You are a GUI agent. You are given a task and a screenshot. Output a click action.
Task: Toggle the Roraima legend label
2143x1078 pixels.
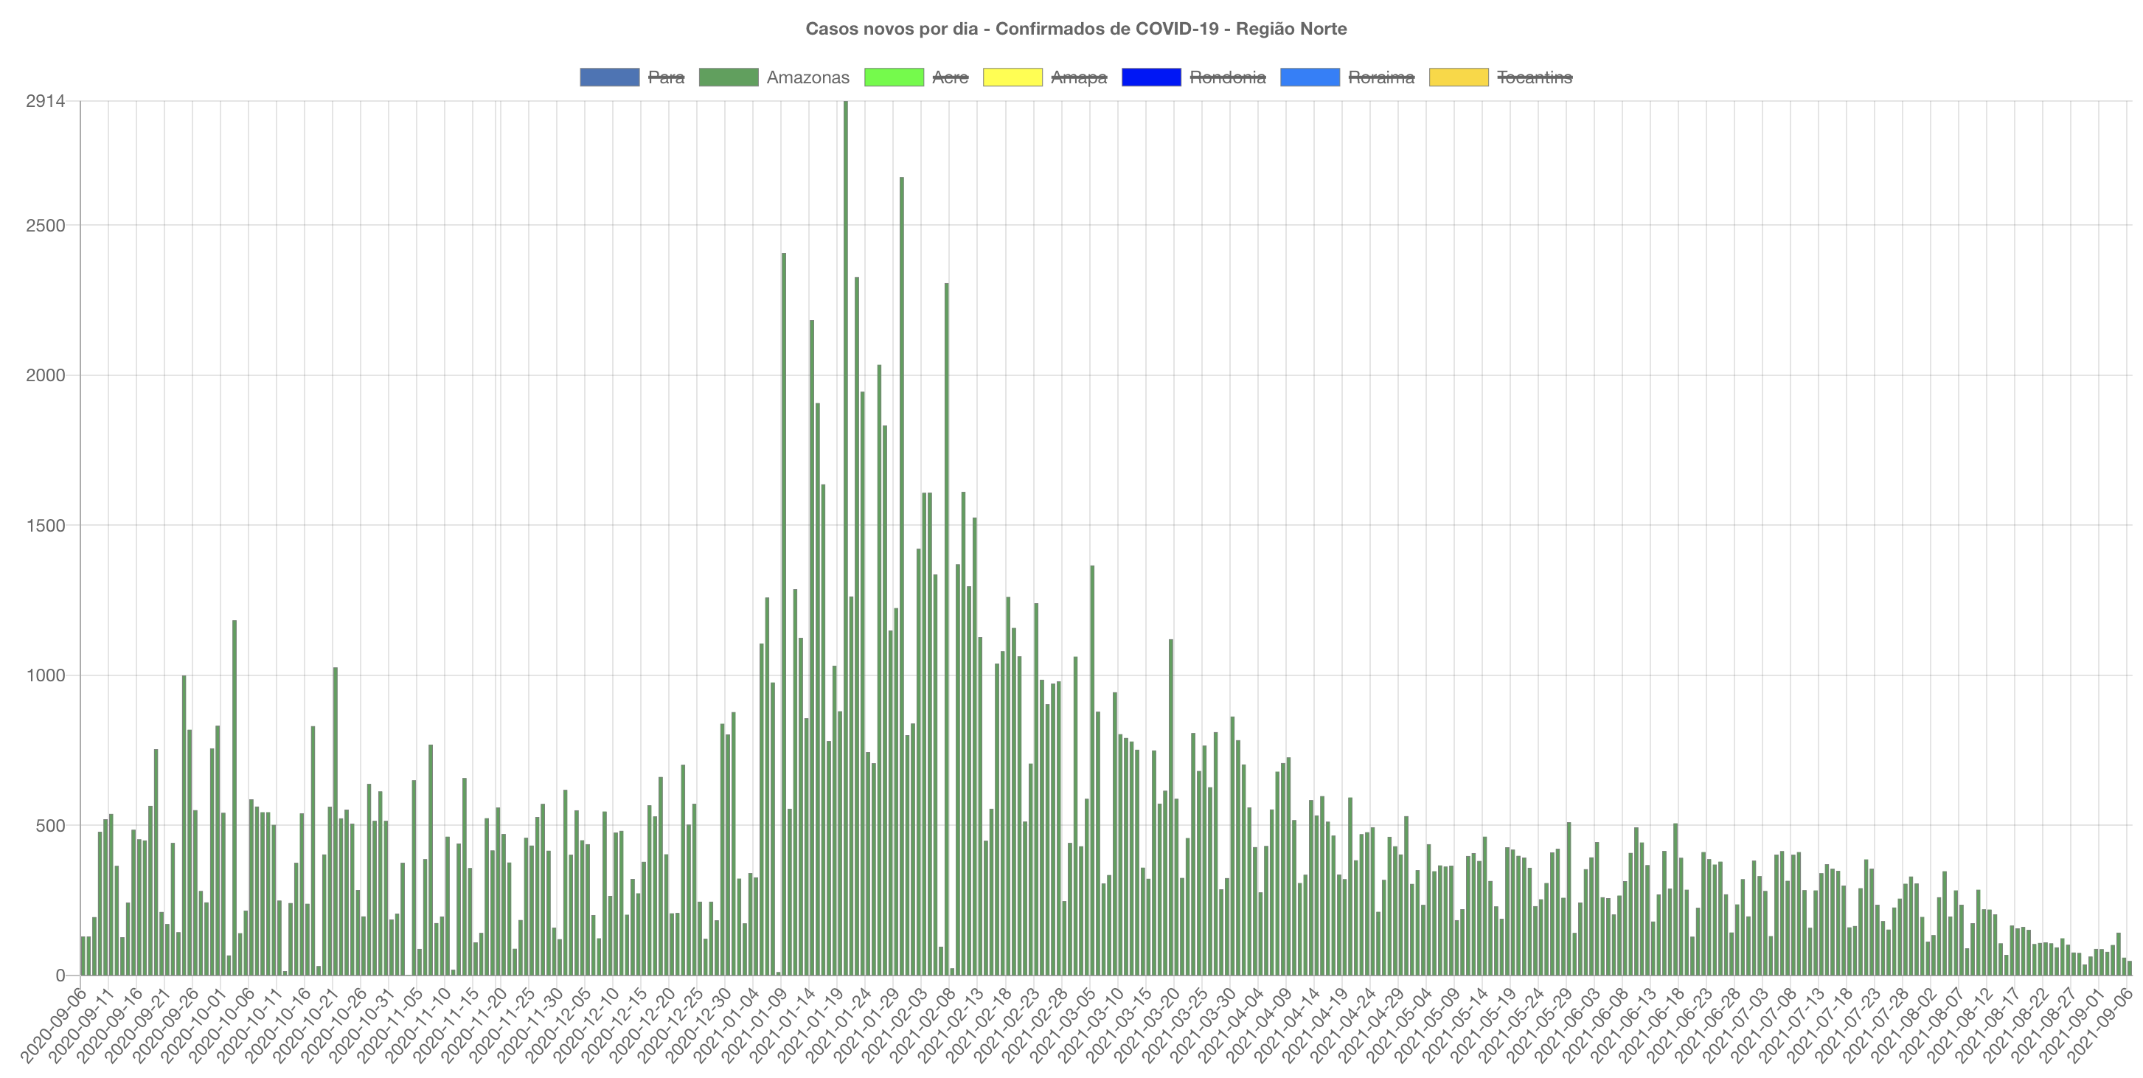[1380, 77]
